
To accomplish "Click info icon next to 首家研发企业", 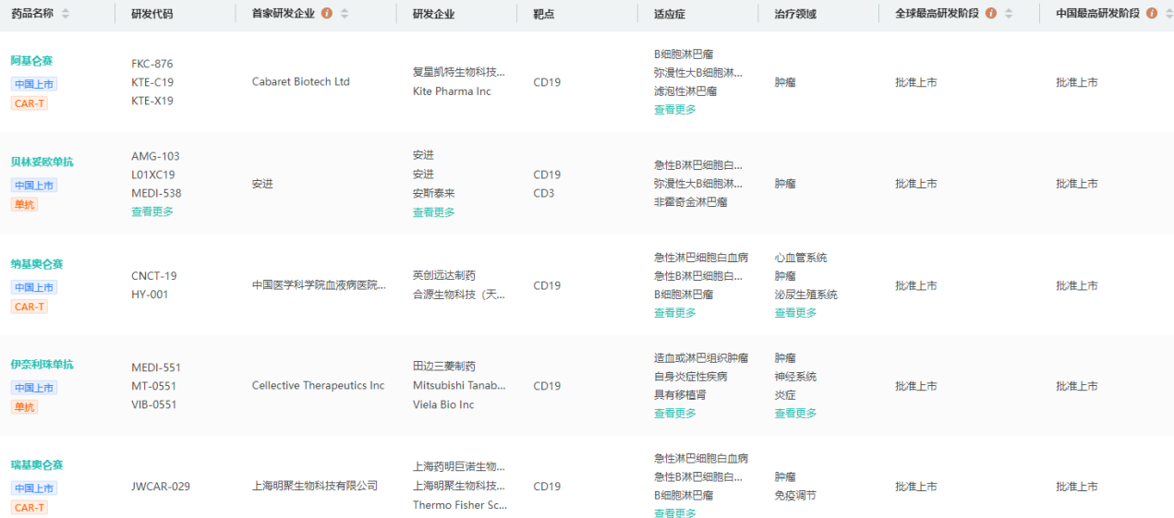I will [327, 14].
